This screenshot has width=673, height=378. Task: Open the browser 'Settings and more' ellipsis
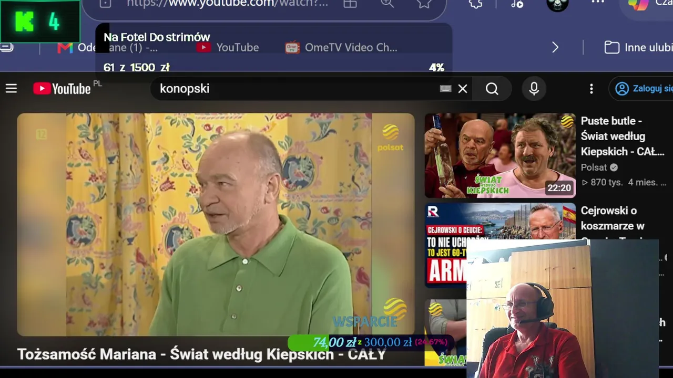pos(598,3)
